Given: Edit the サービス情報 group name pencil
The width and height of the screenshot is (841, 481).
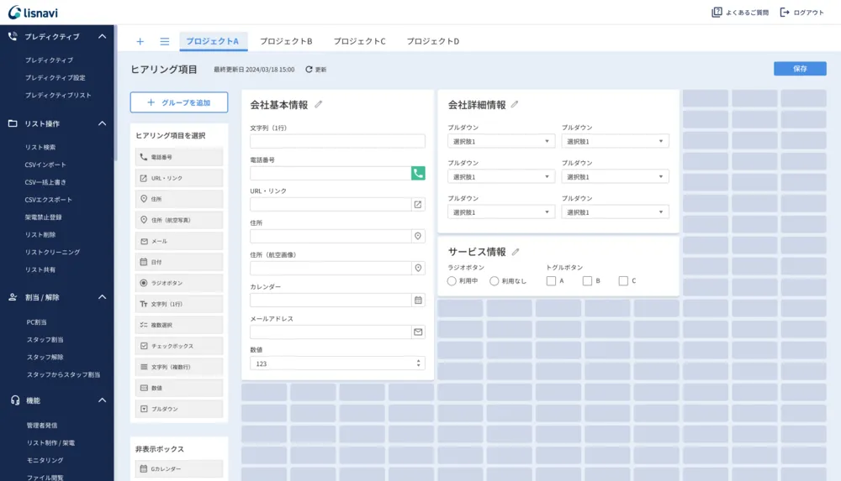Looking at the screenshot, I should (x=516, y=252).
